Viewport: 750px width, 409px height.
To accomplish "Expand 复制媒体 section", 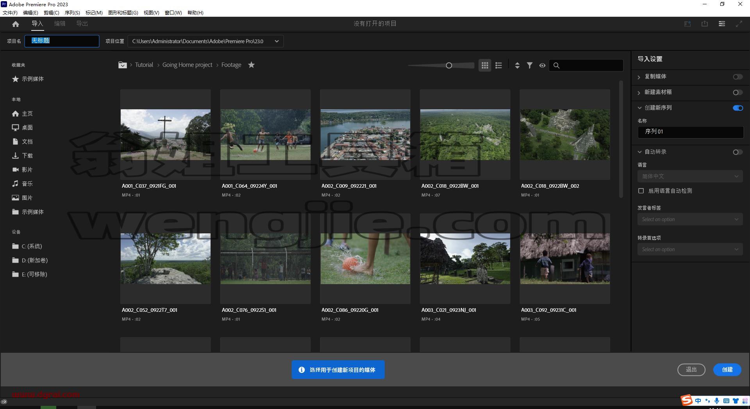I will coord(639,77).
